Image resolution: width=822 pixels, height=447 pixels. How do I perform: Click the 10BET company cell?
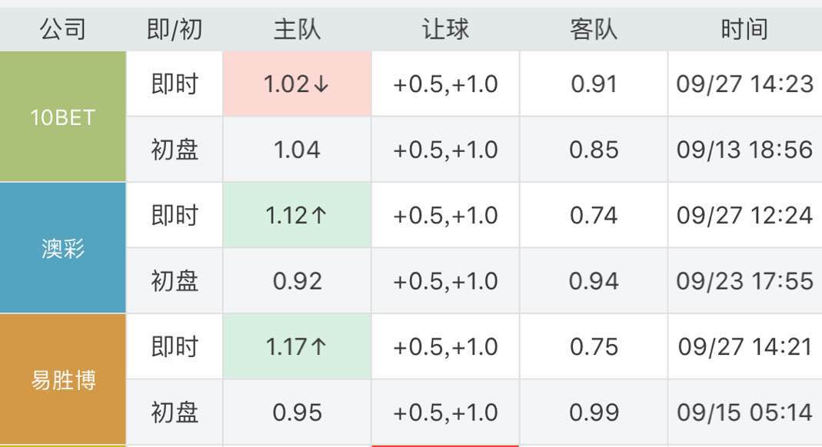coord(63,117)
